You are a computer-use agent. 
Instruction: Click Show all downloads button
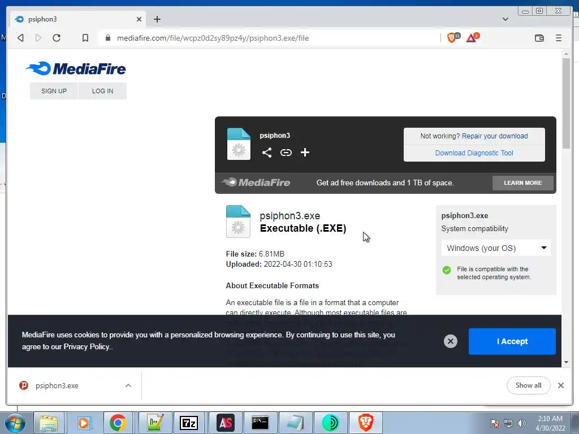click(x=528, y=385)
